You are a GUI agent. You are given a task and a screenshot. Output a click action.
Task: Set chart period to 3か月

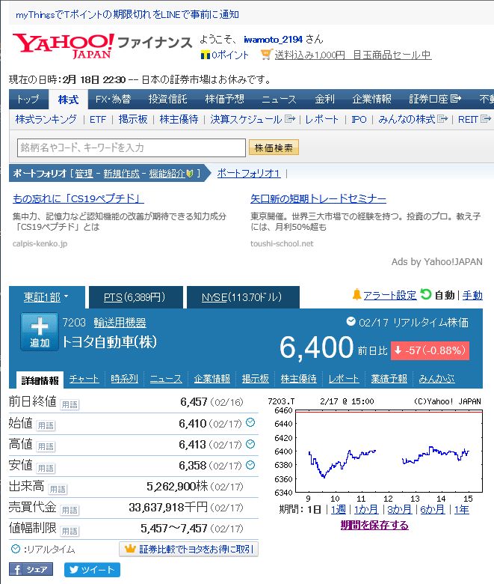point(400,510)
